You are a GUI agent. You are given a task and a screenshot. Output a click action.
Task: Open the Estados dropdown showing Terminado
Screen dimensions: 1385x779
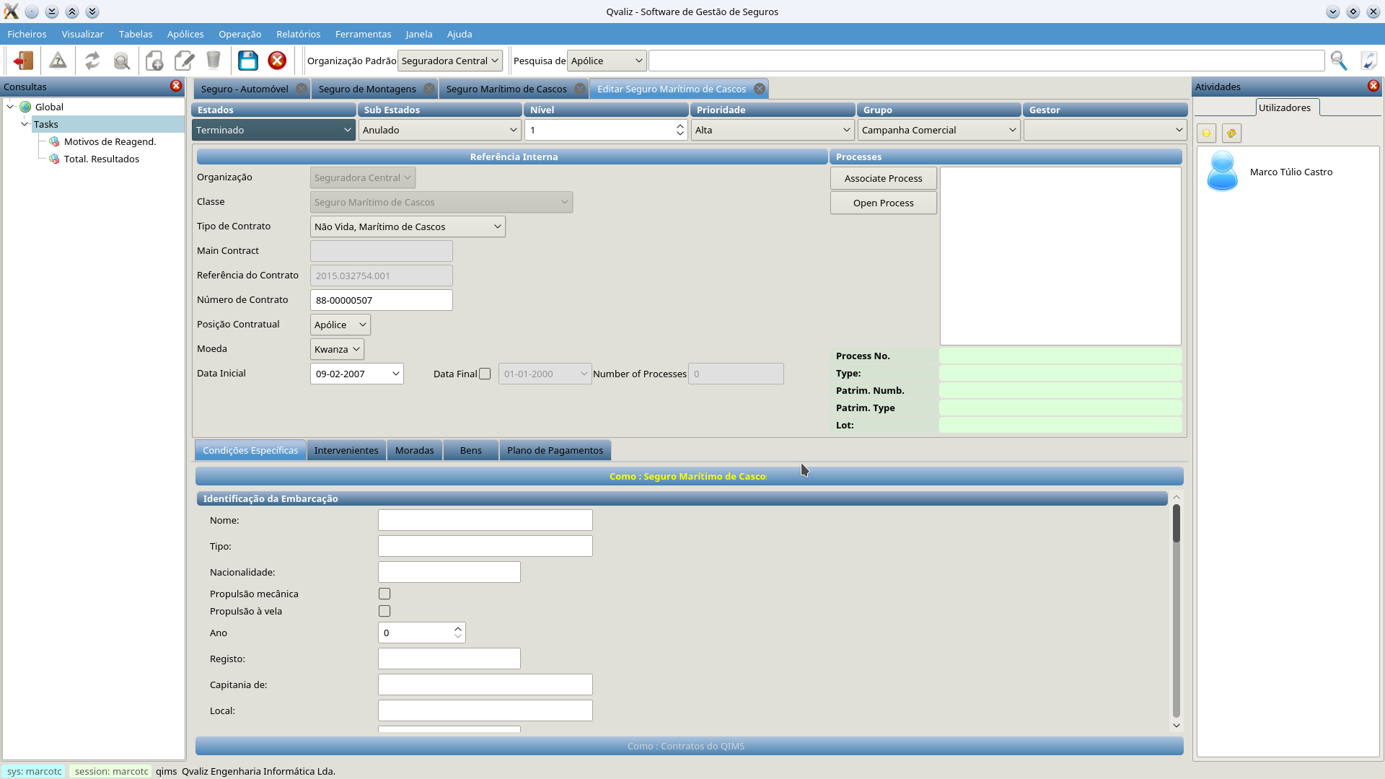point(273,130)
